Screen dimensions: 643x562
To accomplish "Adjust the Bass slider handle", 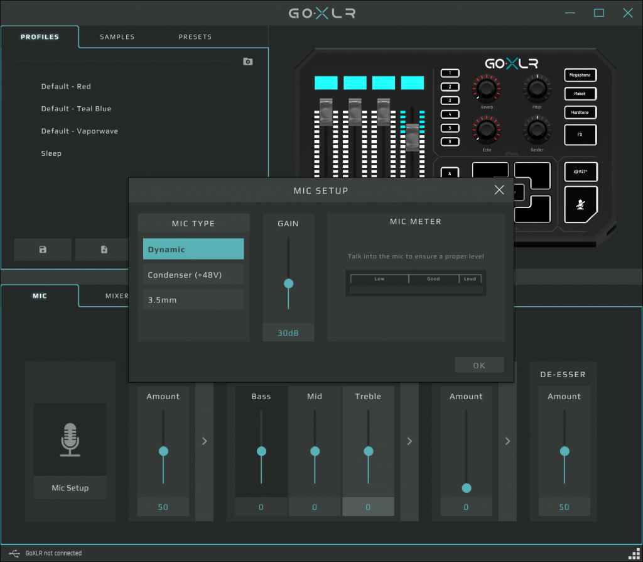I will pyautogui.click(x=261, y=451).
